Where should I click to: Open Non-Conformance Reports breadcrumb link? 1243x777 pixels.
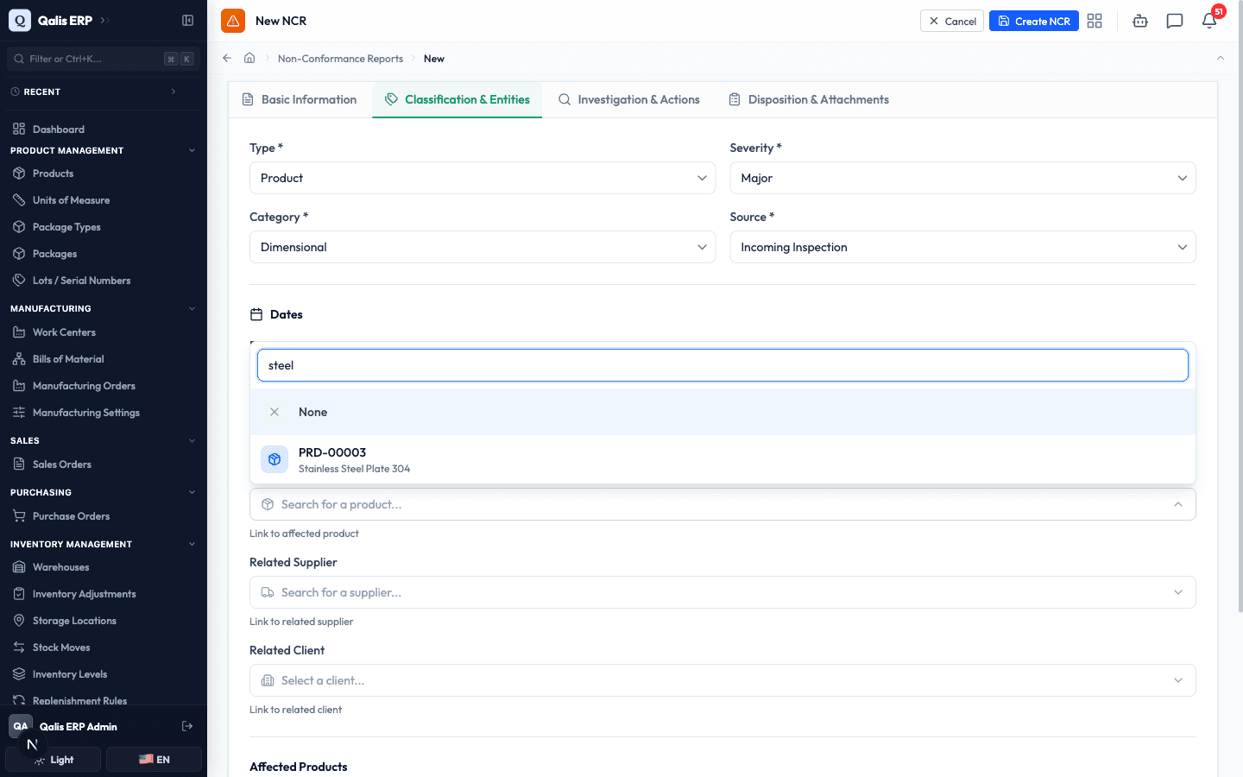click(340, 59)
